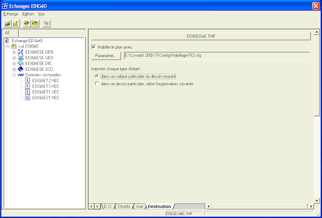322x218 pixels.
Task: Click the EDI0AESE.SCD book icon
Action: coord(21,69)
